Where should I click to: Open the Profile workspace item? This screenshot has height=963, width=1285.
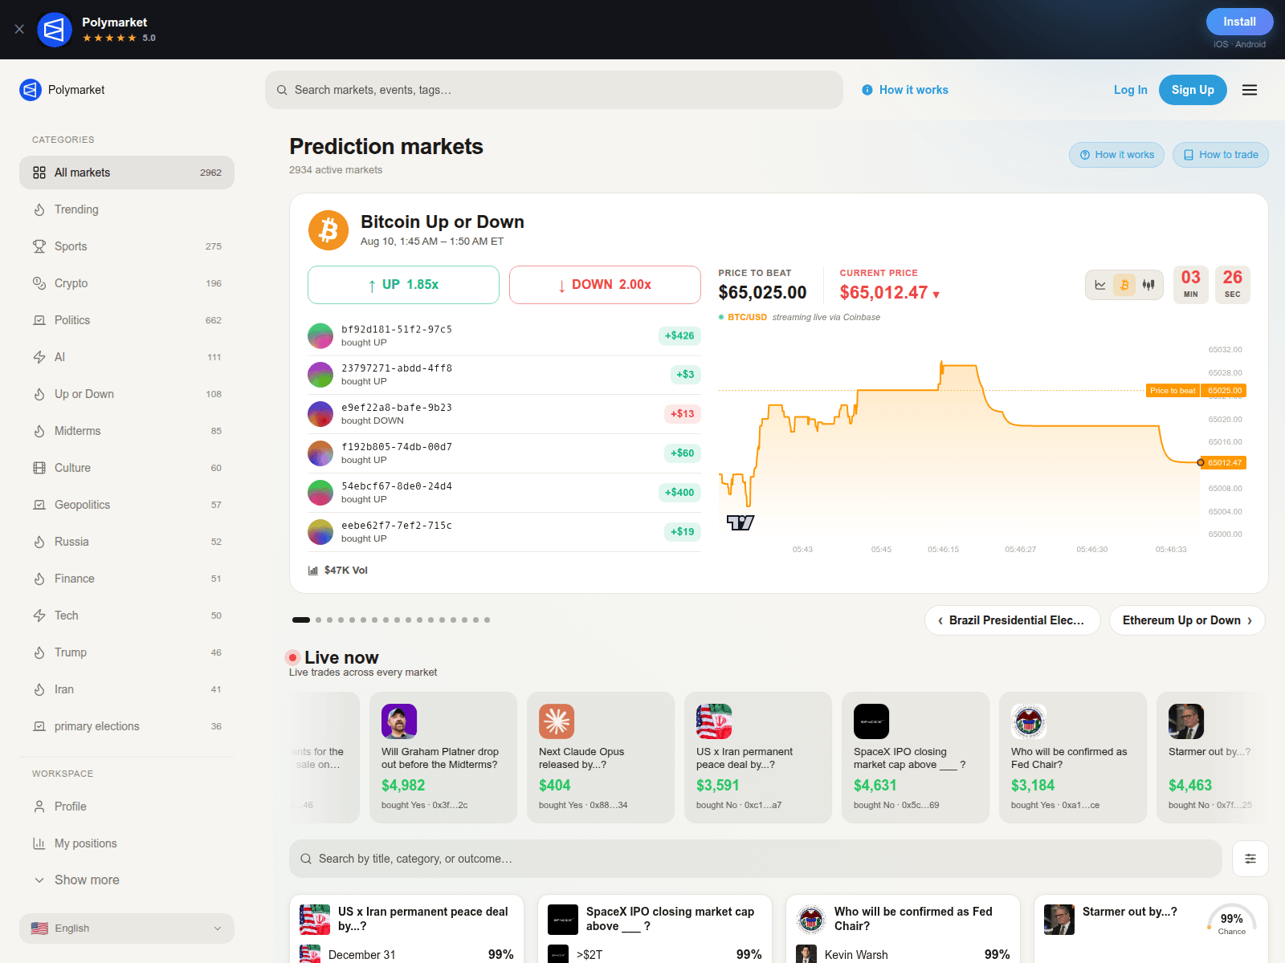pos(127,807)
